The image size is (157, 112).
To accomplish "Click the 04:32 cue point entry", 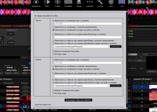I will click(131, 34).
